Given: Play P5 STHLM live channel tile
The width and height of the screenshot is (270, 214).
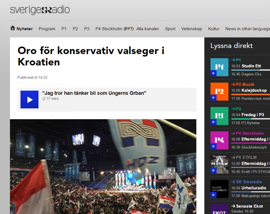Looking at the screenshot, I should point(219,165).
